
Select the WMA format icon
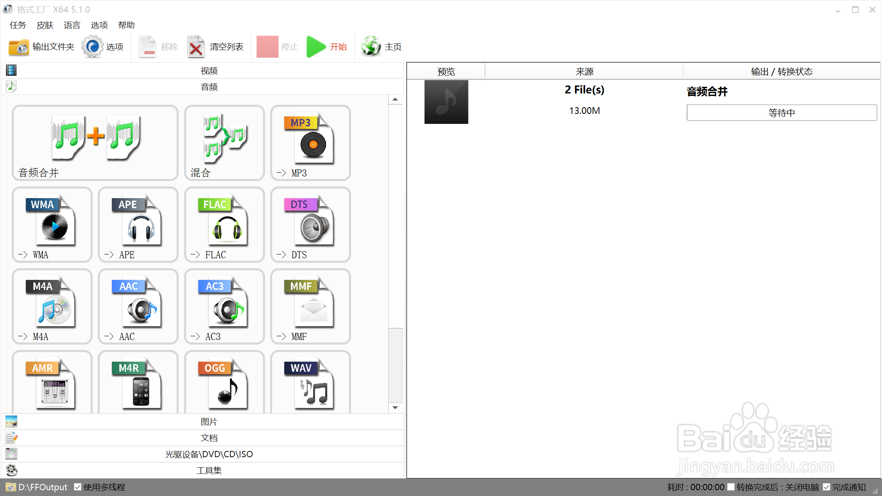pyautogui.click(x=52, y=224)
